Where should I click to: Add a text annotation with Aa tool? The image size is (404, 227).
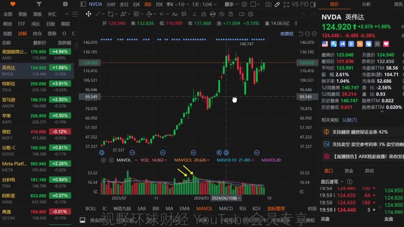175,14
